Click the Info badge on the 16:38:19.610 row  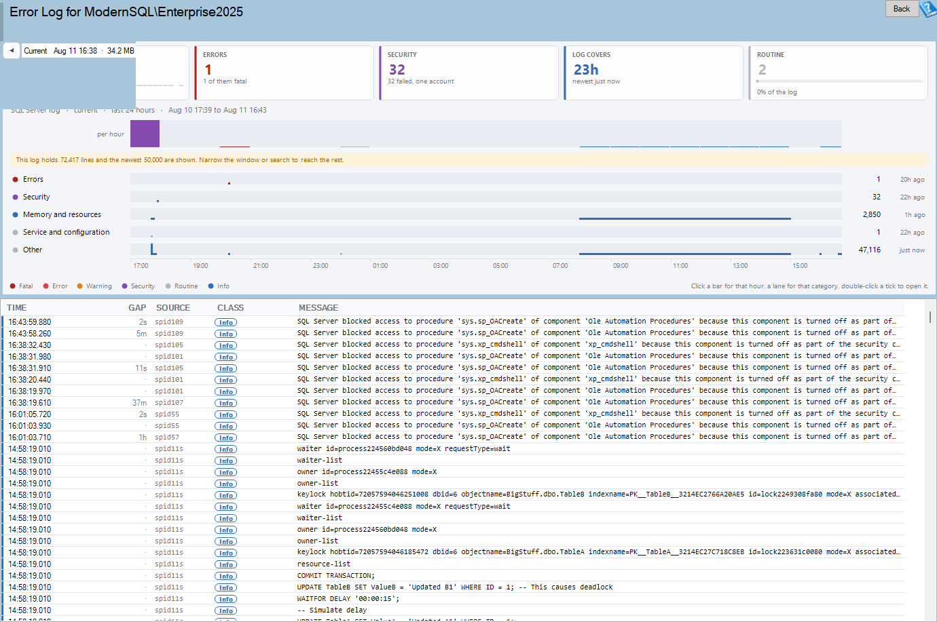tap(226, 403)
